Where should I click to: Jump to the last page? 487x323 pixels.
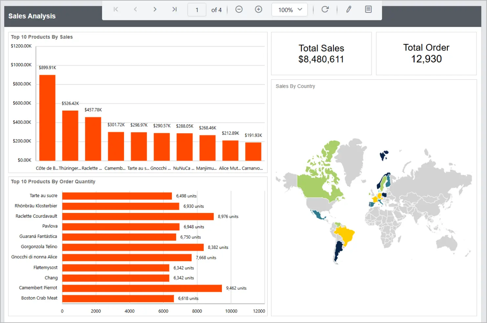point(174,10)
